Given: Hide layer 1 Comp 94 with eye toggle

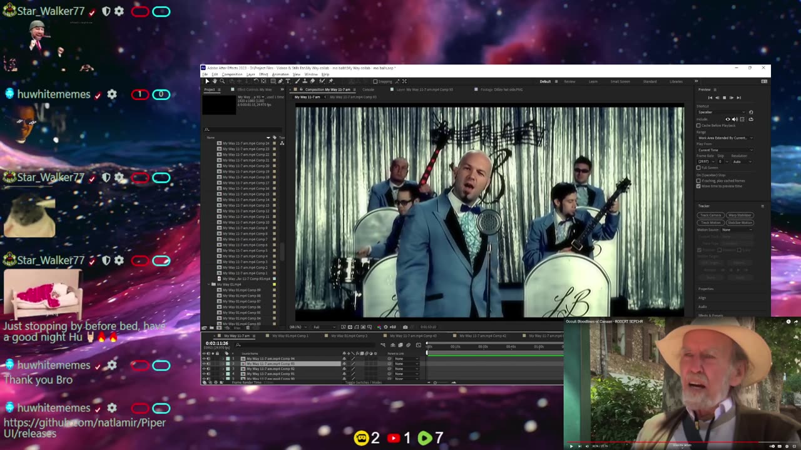Looking at the screenshot, I should pyautogui.click(x=204, y=359).
